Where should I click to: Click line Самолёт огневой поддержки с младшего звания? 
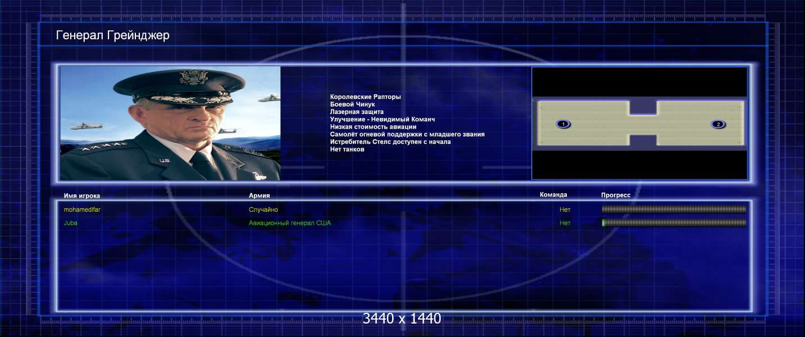click(407, 134)
